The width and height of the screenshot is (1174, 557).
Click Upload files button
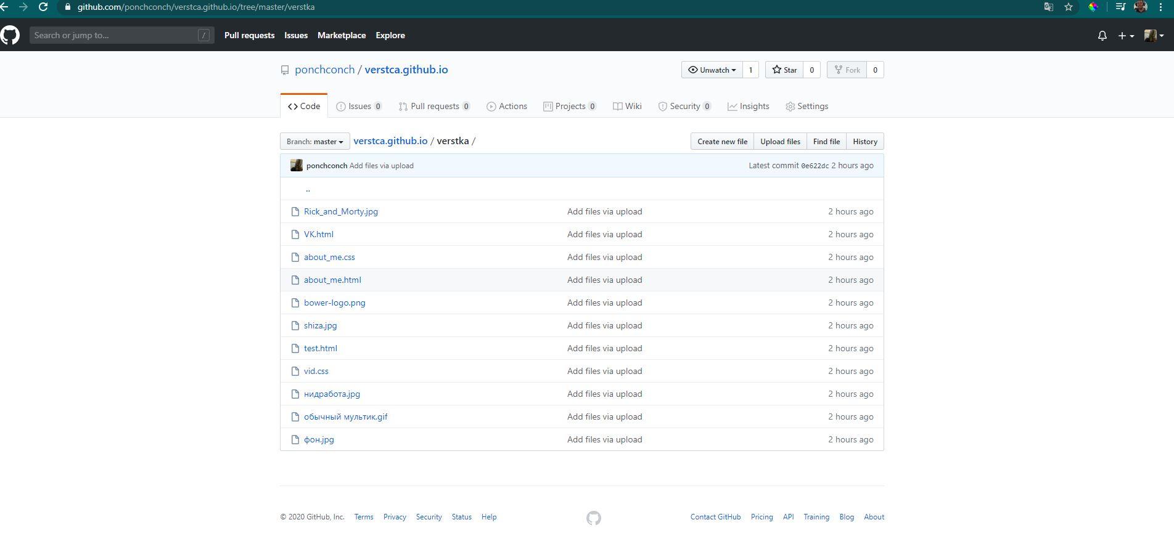click(x=780, y=141)
